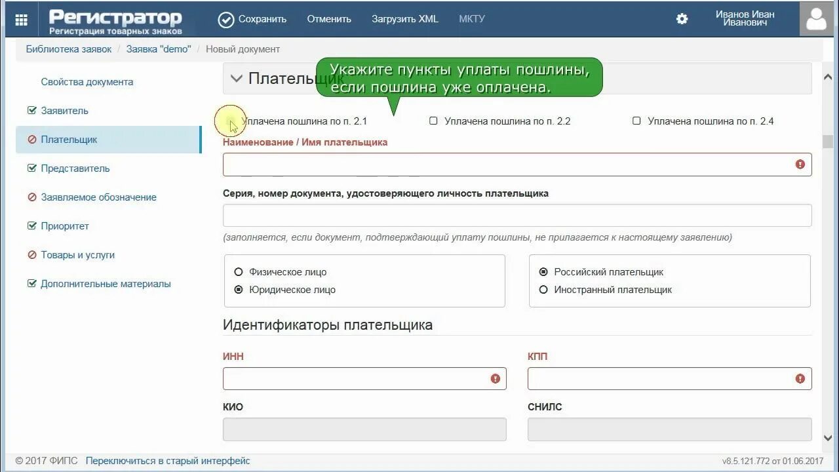Click the check icon beside Дополнительные материалы

(x=31, y=284)
